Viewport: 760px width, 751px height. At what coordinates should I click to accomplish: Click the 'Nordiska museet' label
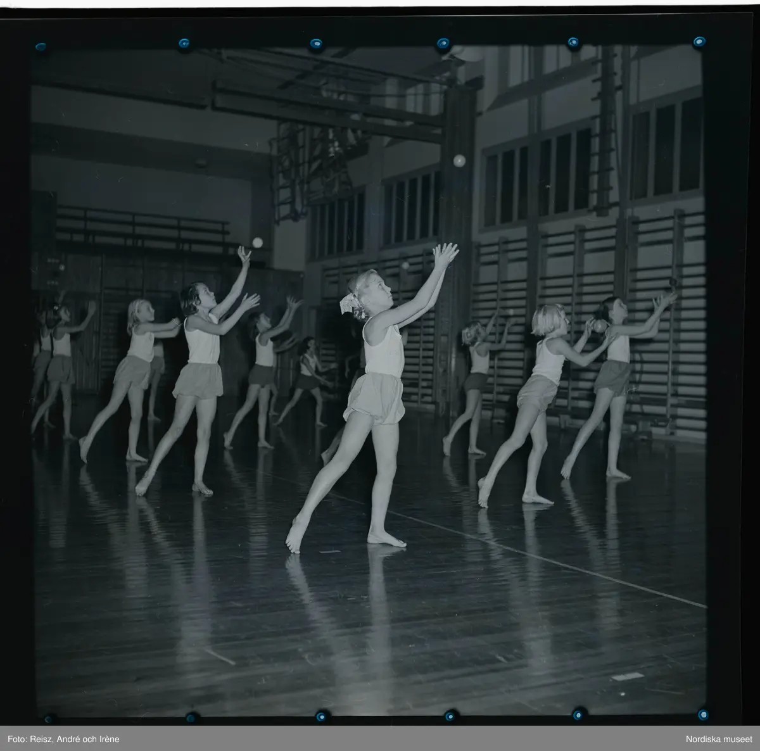click(719, 739)
